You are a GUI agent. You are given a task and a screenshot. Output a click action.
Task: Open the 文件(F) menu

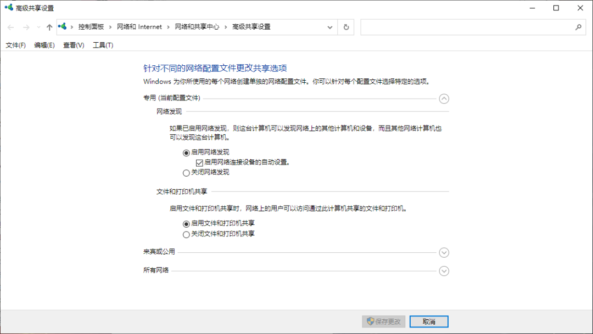point(15,45)
